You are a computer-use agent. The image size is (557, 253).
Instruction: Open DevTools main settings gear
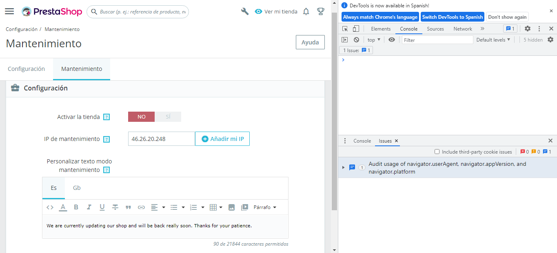click(528, 29)
